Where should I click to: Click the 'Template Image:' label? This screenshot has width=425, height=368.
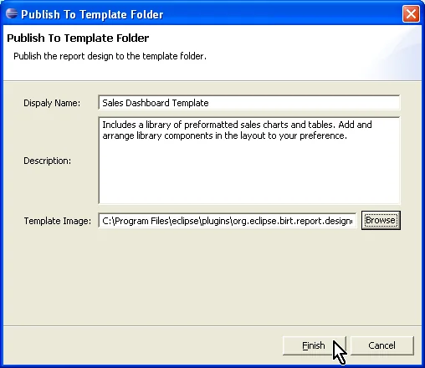pyautogui.click(x=58, y=221)
